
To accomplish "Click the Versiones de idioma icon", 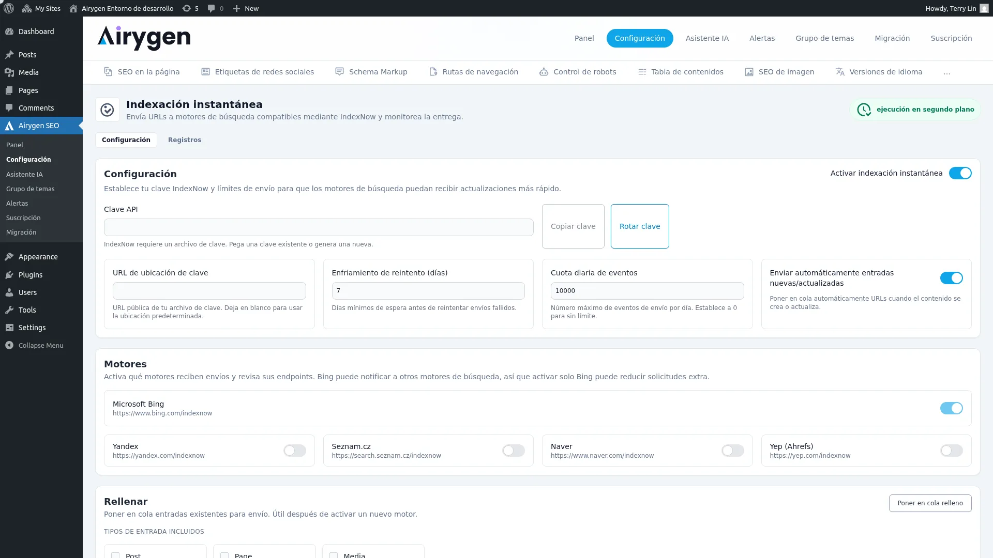I will 840,72.
